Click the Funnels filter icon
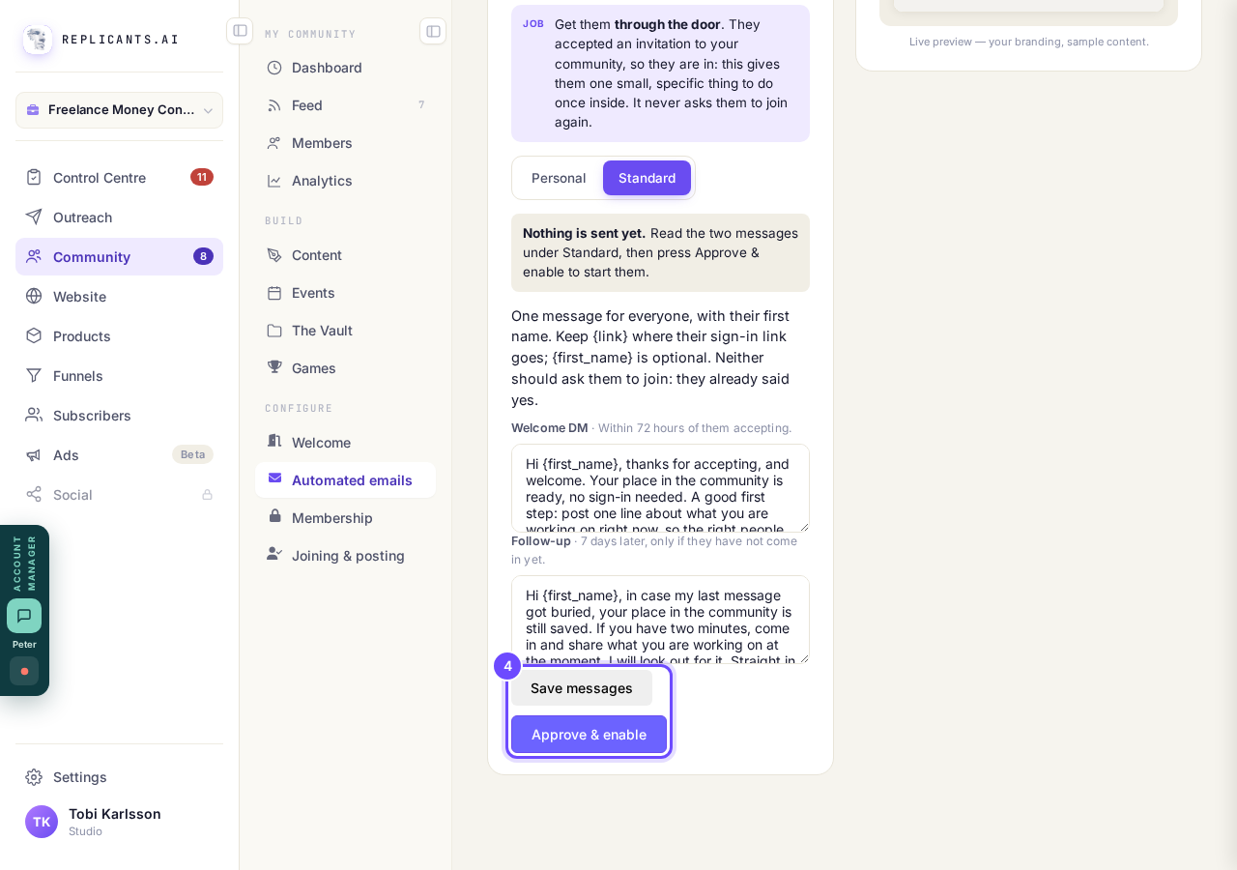1237x870 pixels. click(x=34, y=375)
